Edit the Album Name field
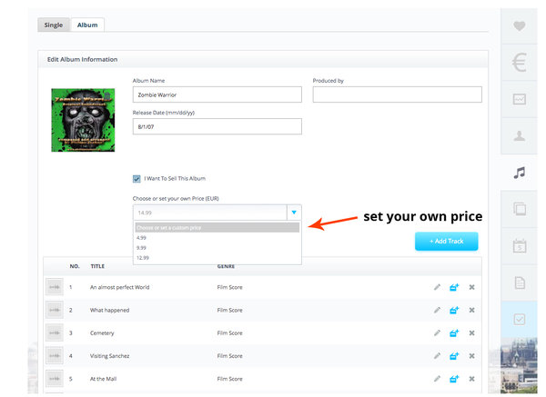This screenshot has height=397, width=546. coord(217,94)
